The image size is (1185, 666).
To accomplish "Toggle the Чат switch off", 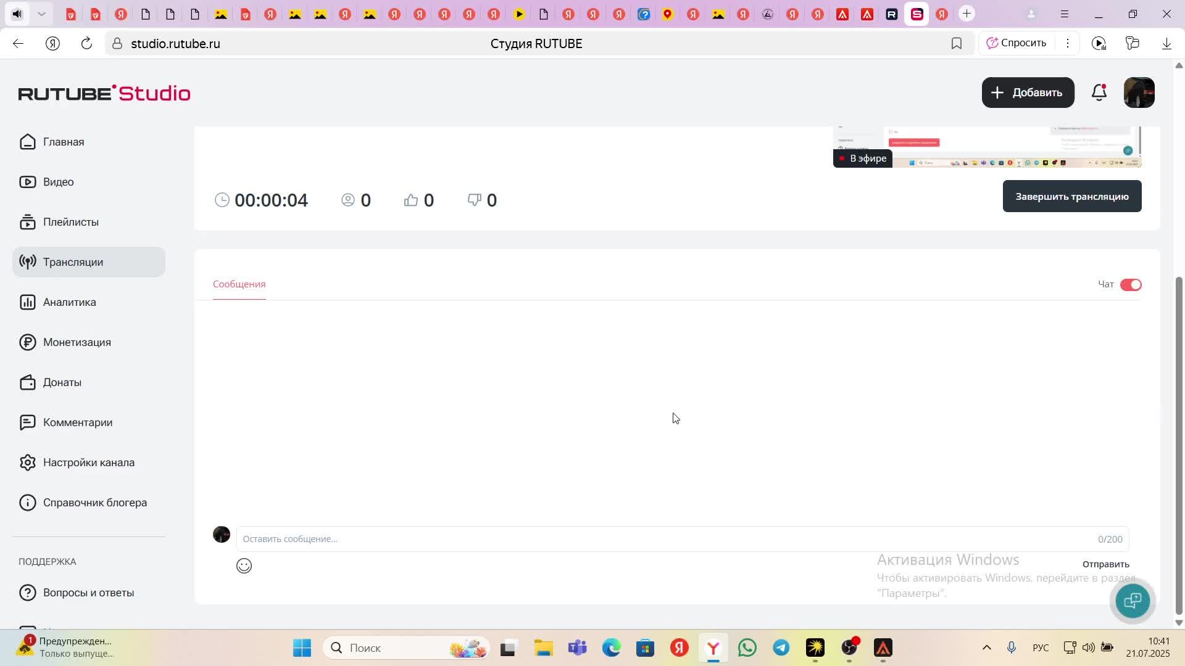I will coord(1131,284).
